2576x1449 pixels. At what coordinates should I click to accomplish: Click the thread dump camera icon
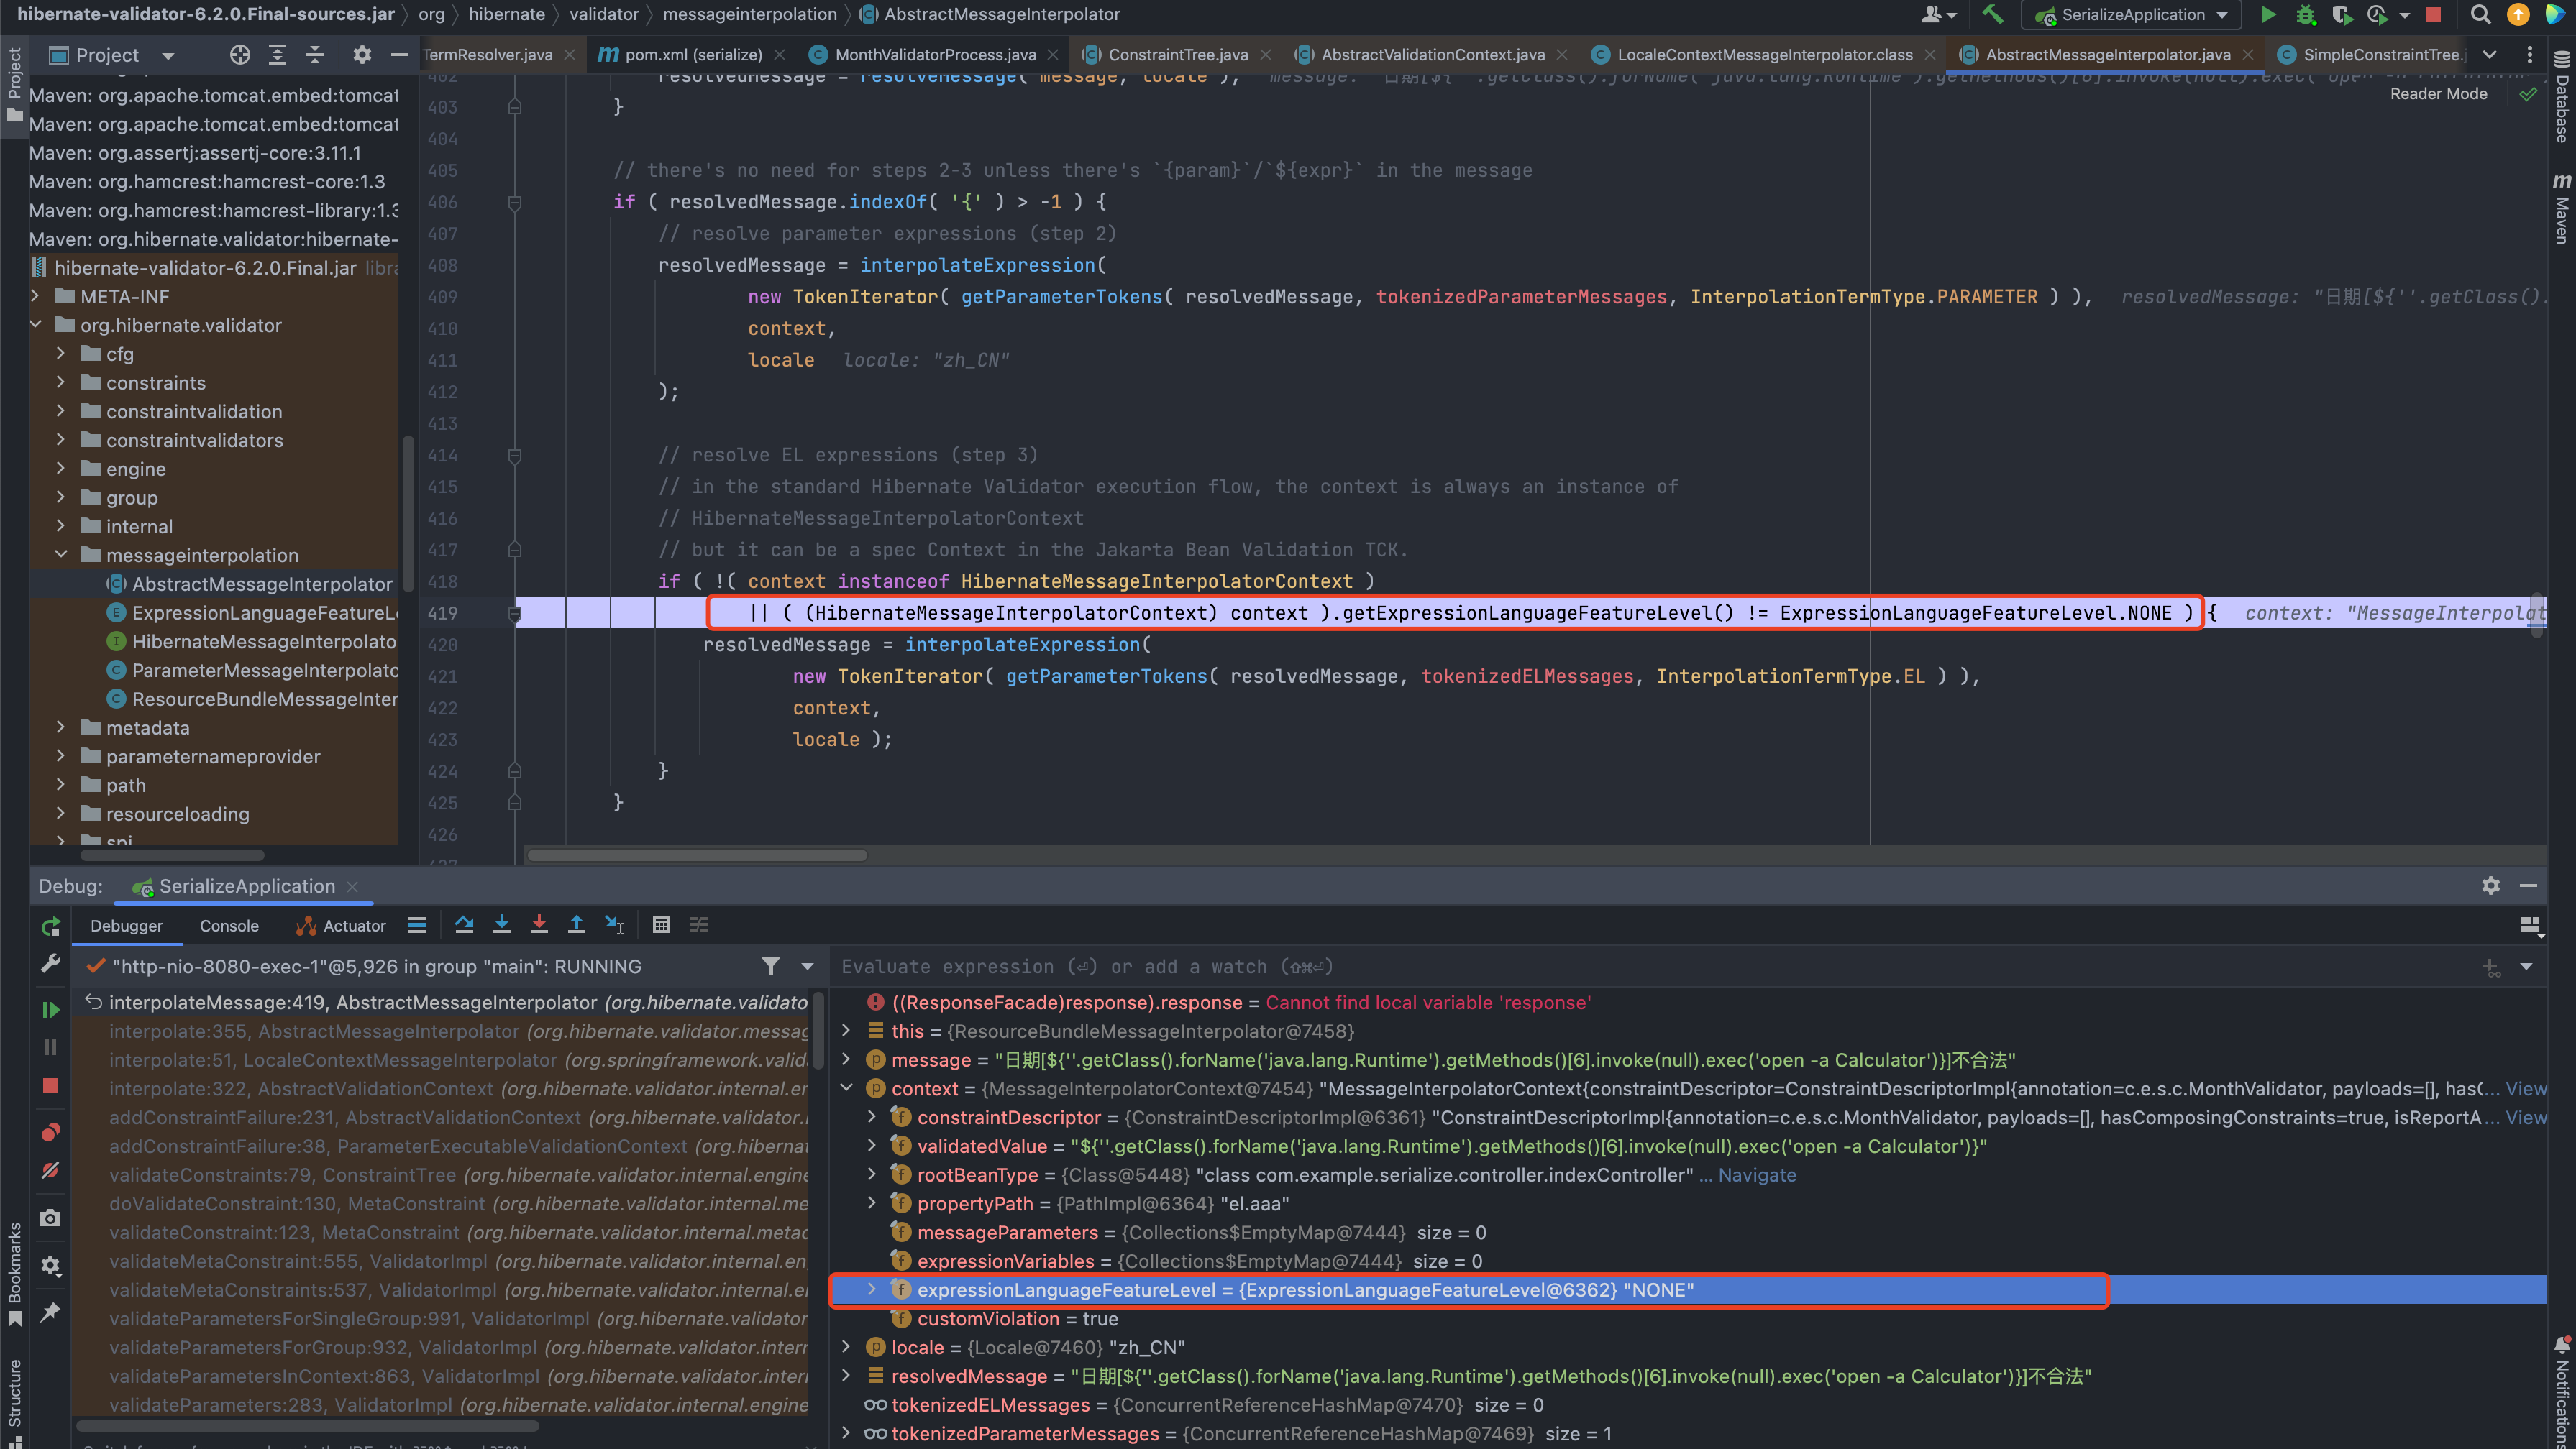coord(50,1217)
